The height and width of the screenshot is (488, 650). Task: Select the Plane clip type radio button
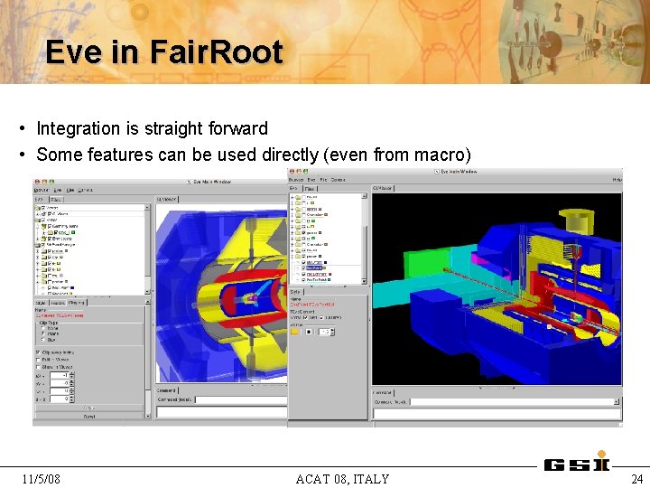pyautogui.click(x=42, y=333)
